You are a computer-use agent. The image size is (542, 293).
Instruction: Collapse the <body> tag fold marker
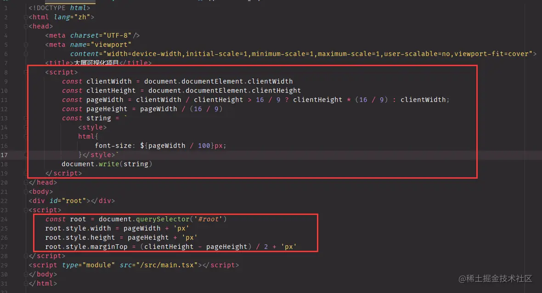coord(26,192)
